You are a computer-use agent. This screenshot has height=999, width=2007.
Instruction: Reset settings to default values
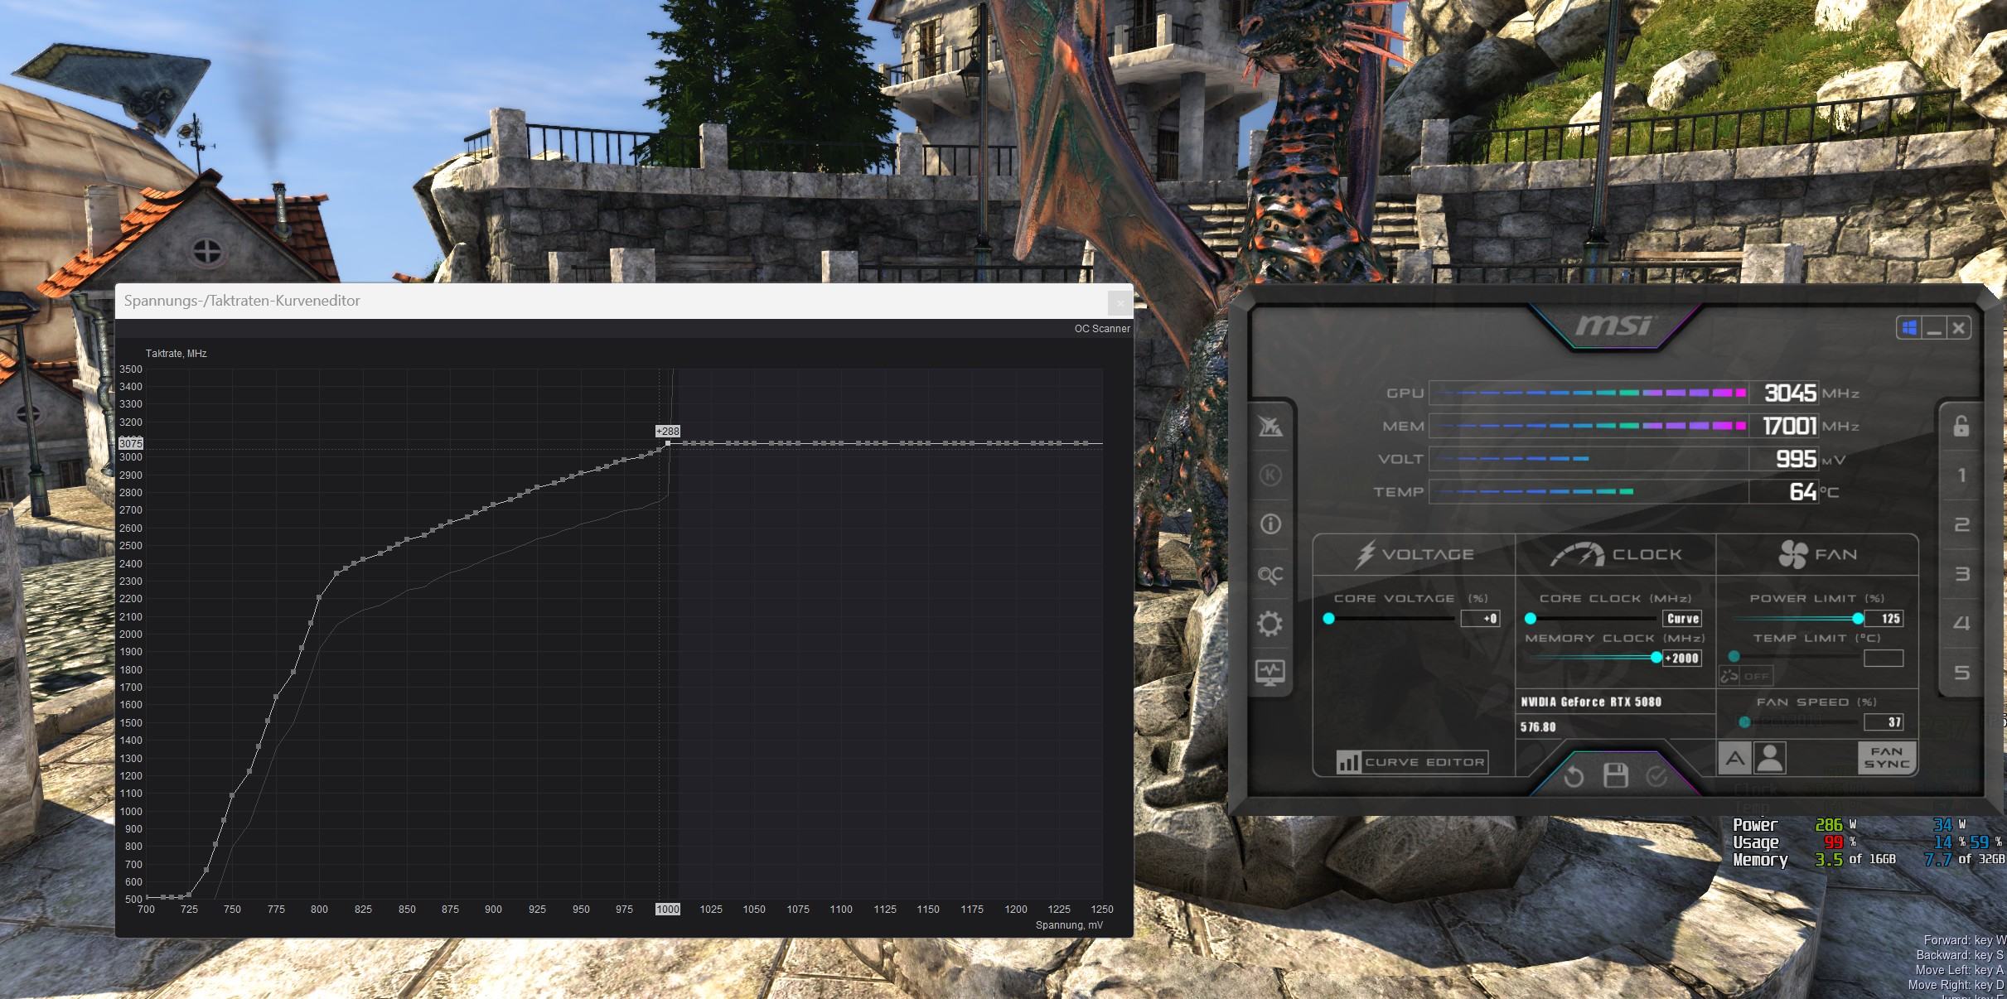1573,776
